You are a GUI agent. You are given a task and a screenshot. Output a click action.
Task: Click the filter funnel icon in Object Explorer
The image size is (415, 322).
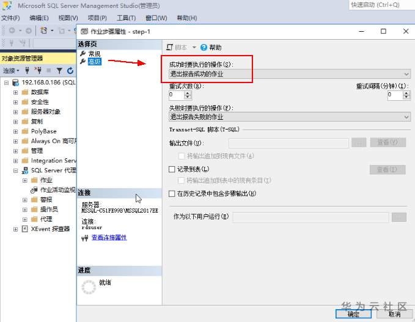59,71
